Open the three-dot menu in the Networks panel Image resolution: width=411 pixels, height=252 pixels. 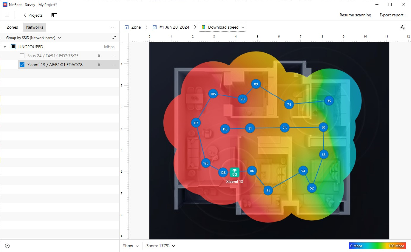(x=113, y=27)
